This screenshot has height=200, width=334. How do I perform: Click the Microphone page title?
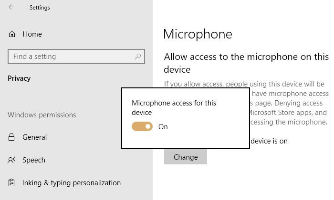pyautogui.click(x=198, y=34)
